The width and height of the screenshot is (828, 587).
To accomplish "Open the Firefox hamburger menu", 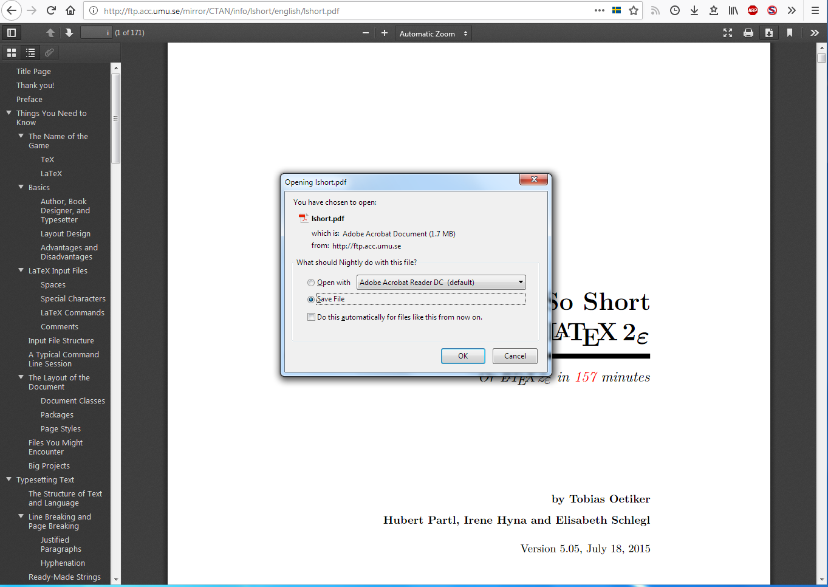I will click(815, 10).
